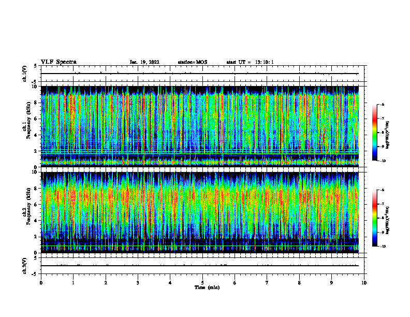Click the "station=MOS" header text

click(x=193, y=62)
